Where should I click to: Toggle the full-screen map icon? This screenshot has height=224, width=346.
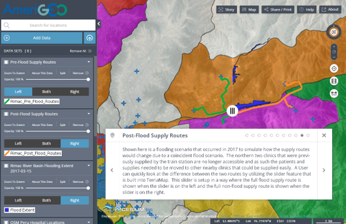pos(334,81)
